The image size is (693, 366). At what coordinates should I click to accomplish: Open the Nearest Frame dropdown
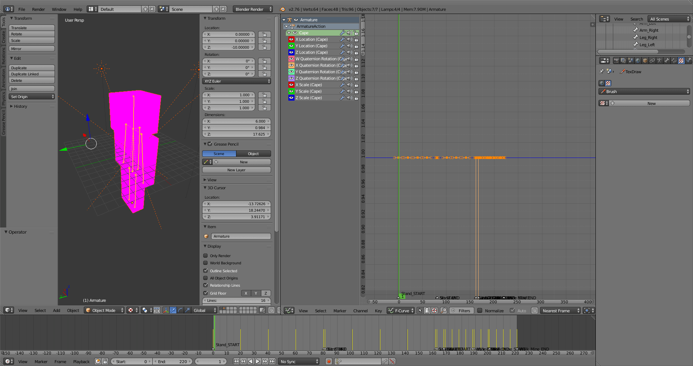coord(560,310)
